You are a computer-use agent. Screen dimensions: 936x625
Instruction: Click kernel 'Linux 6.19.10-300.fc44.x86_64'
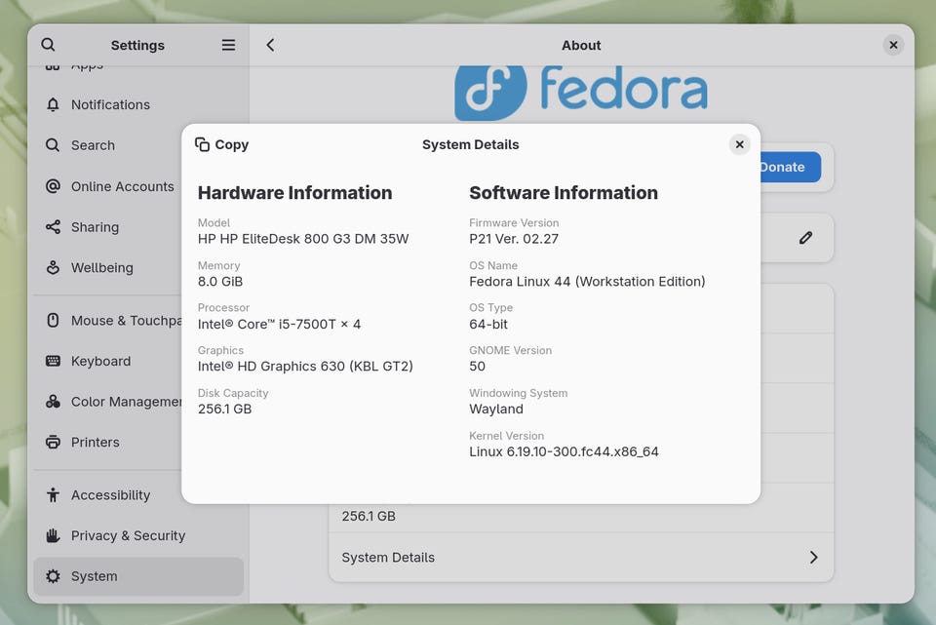pos(565,451)
